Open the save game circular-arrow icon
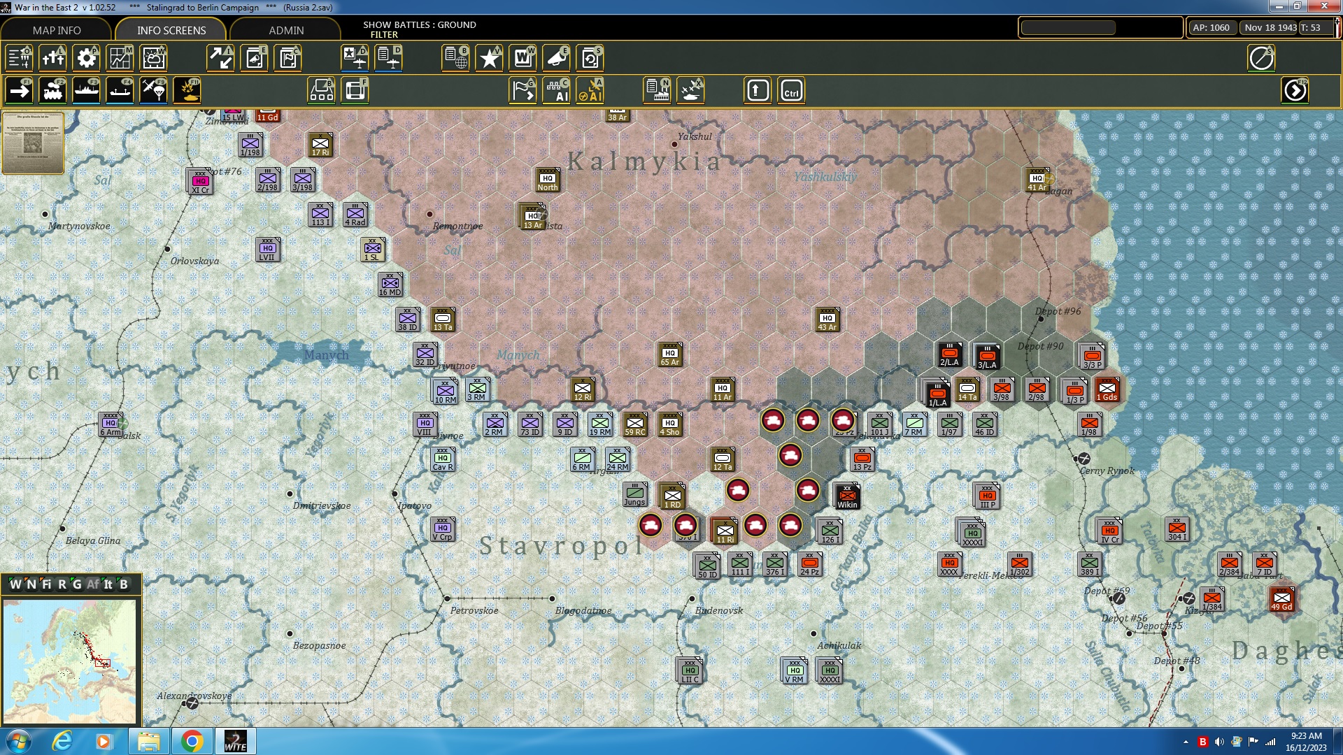 pyautogui.click(x=591, y=58)
